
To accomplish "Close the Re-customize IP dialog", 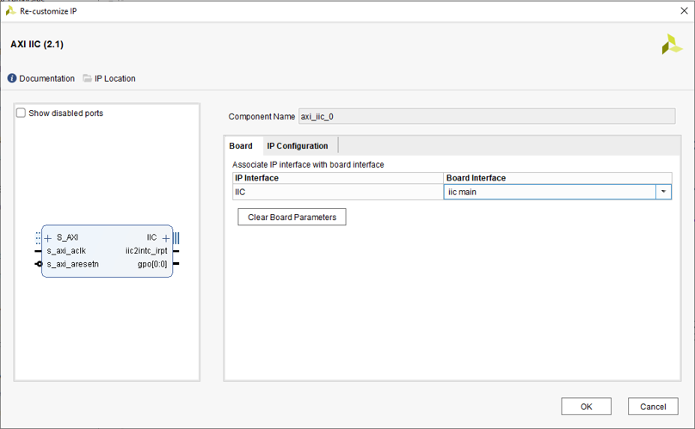I will click(684, 10).
